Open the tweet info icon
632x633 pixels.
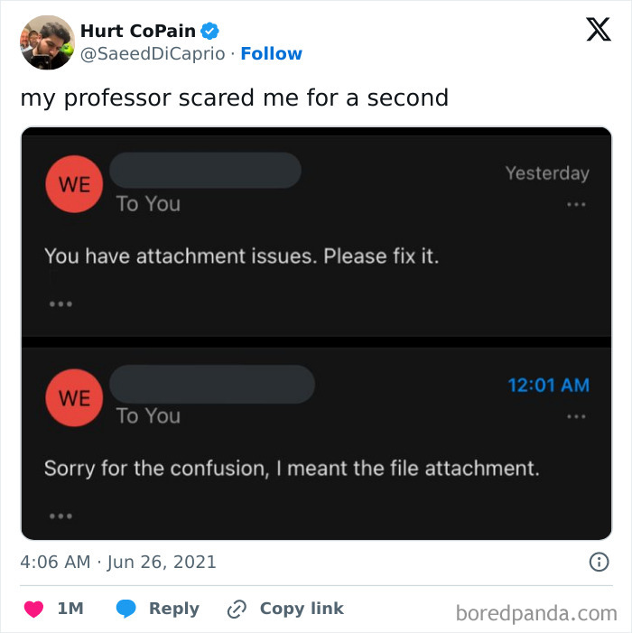(599, 562)
